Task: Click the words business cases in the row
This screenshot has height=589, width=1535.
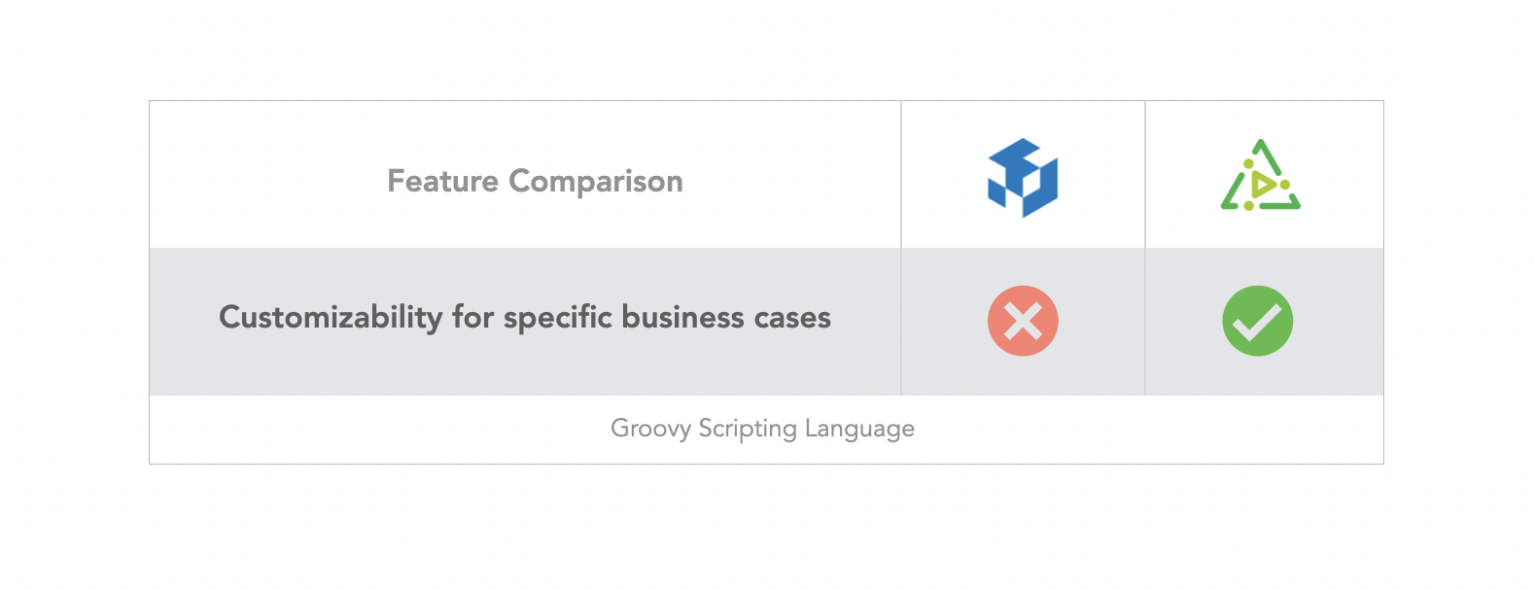Action: coord(726,318)
